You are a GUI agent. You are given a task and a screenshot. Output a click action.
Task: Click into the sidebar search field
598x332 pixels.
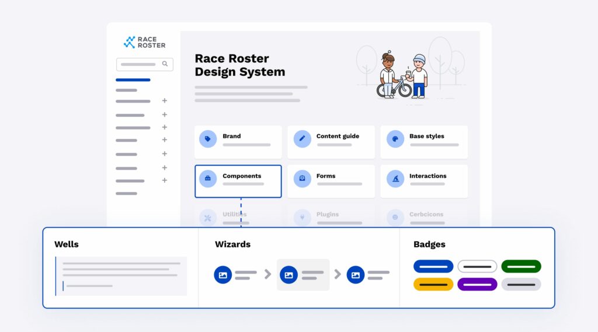click(x=138, y=64)
